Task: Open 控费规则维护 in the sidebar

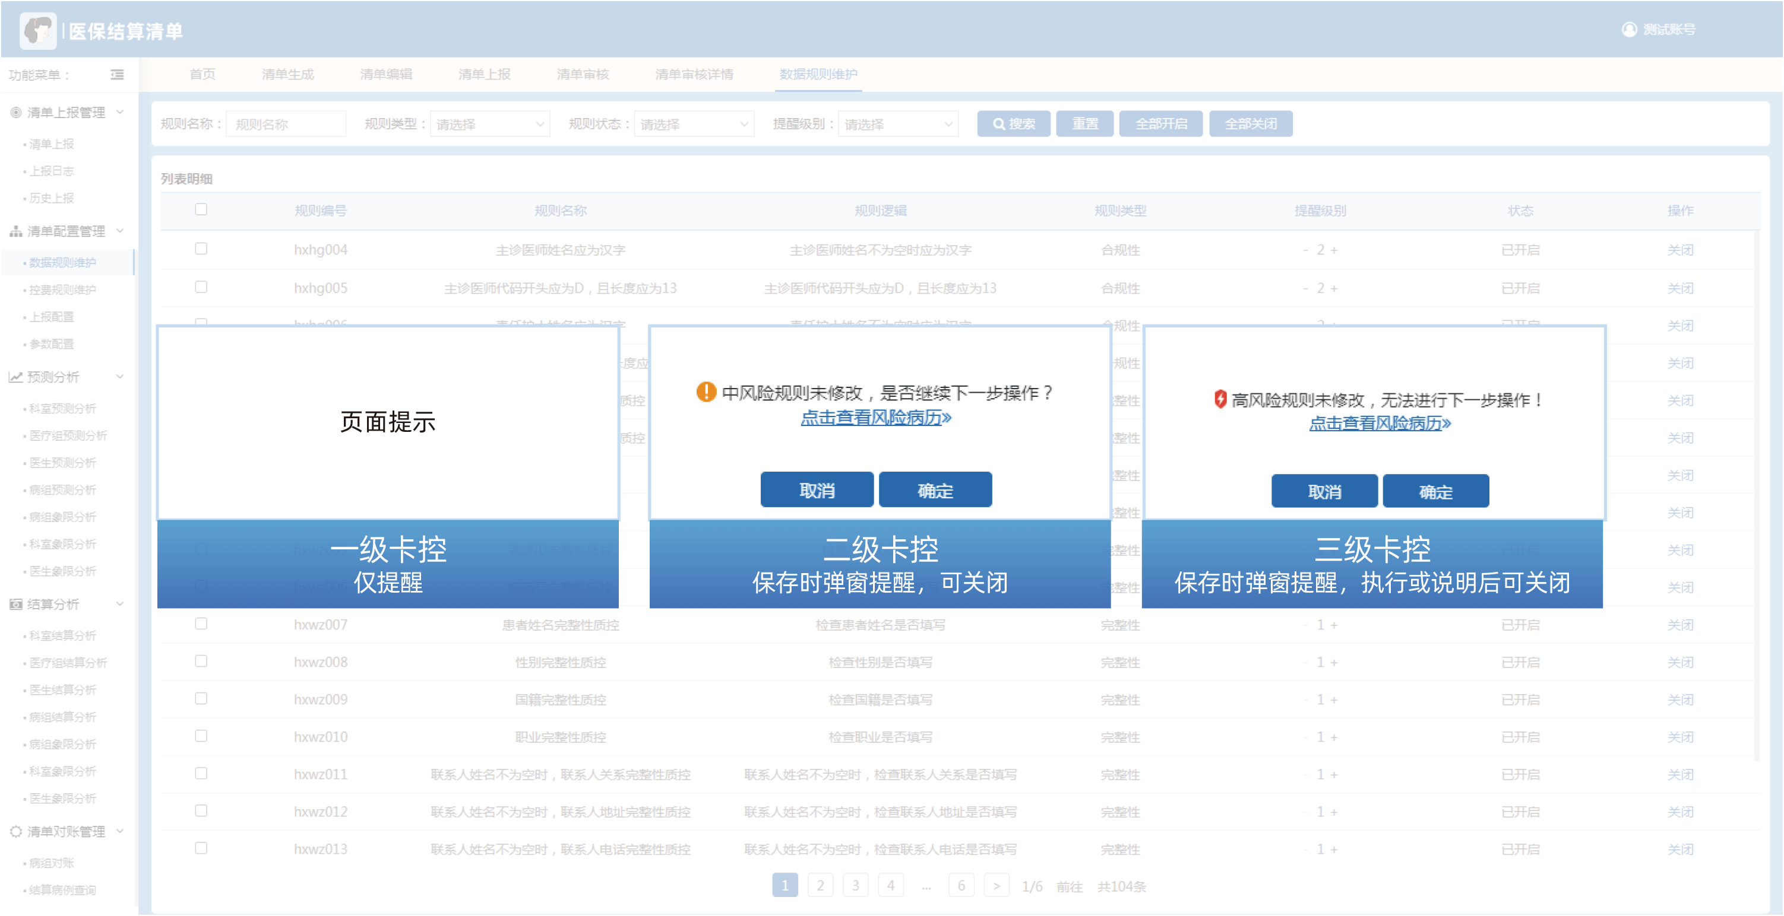Action: (62, 289)
